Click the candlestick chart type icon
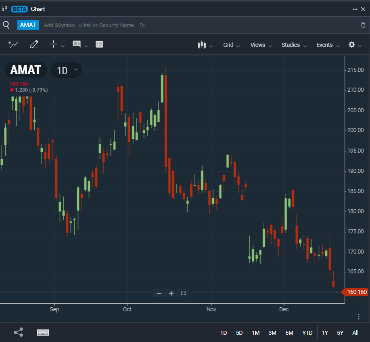Viewport: 370px width, 342px height. 202,45
